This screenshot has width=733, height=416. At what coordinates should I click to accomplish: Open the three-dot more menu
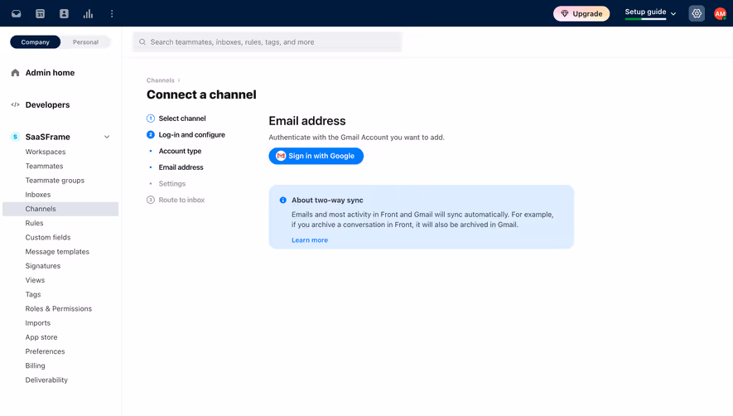point(112,14)
